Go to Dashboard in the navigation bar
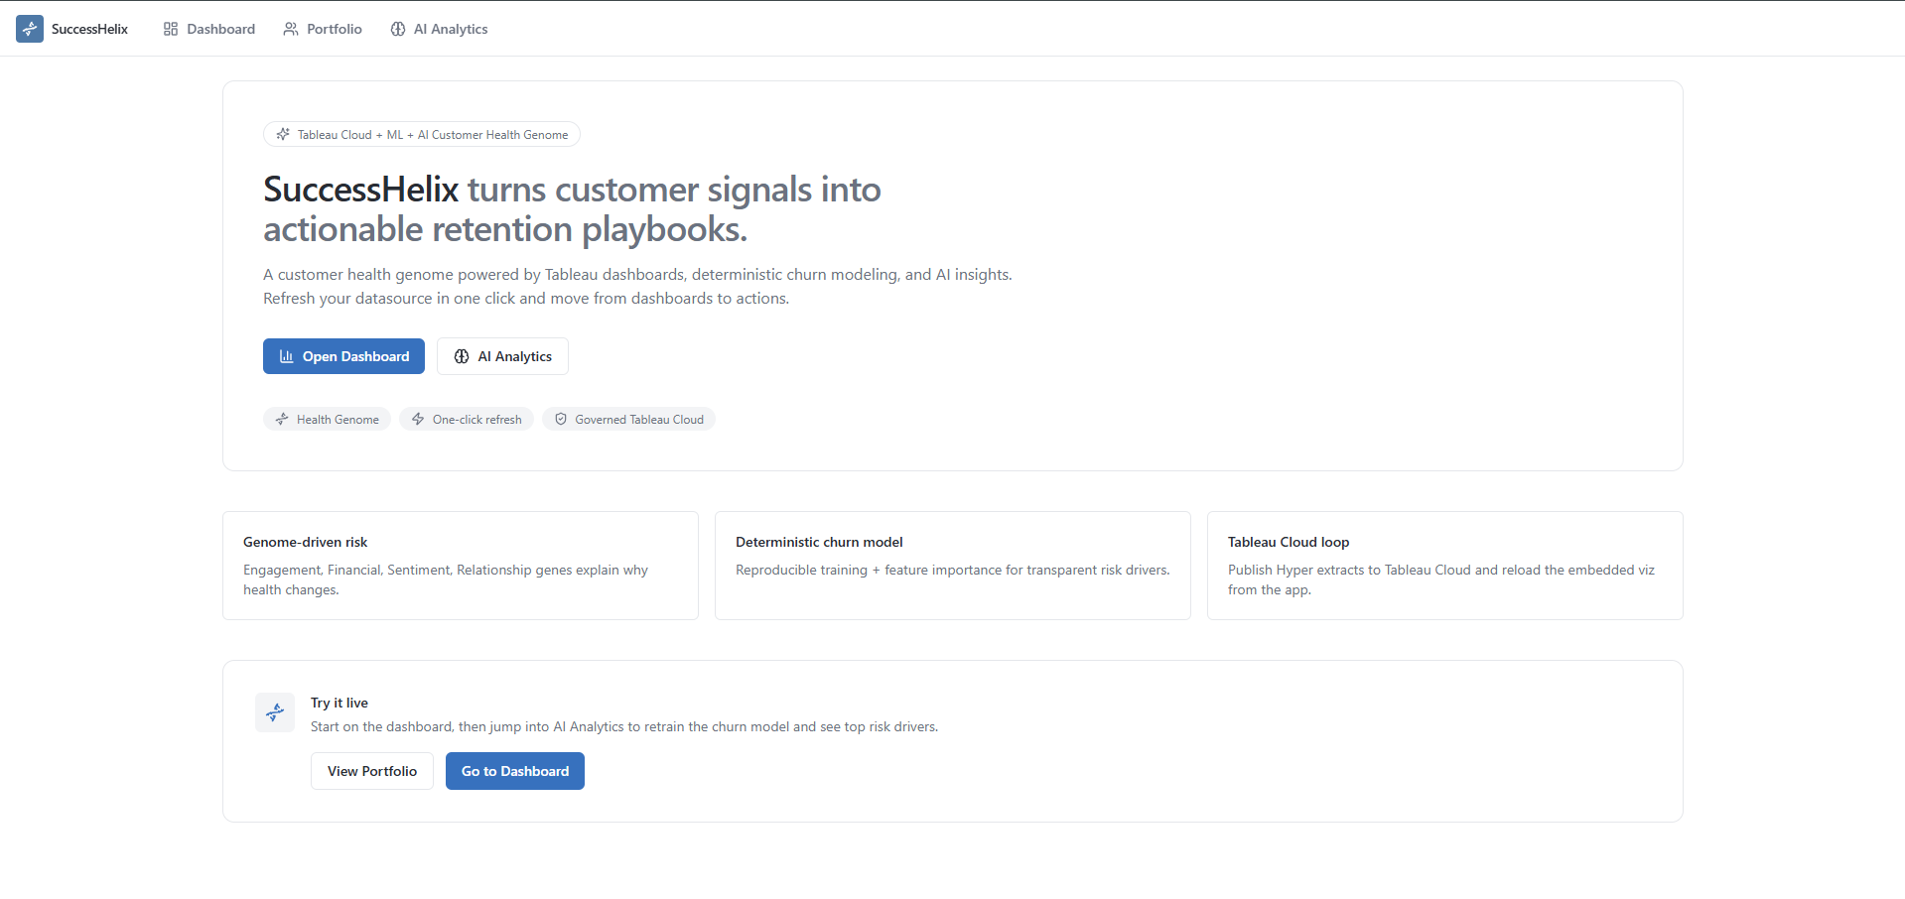This screenshot has height=899, width=1905. tap(208, 29)
